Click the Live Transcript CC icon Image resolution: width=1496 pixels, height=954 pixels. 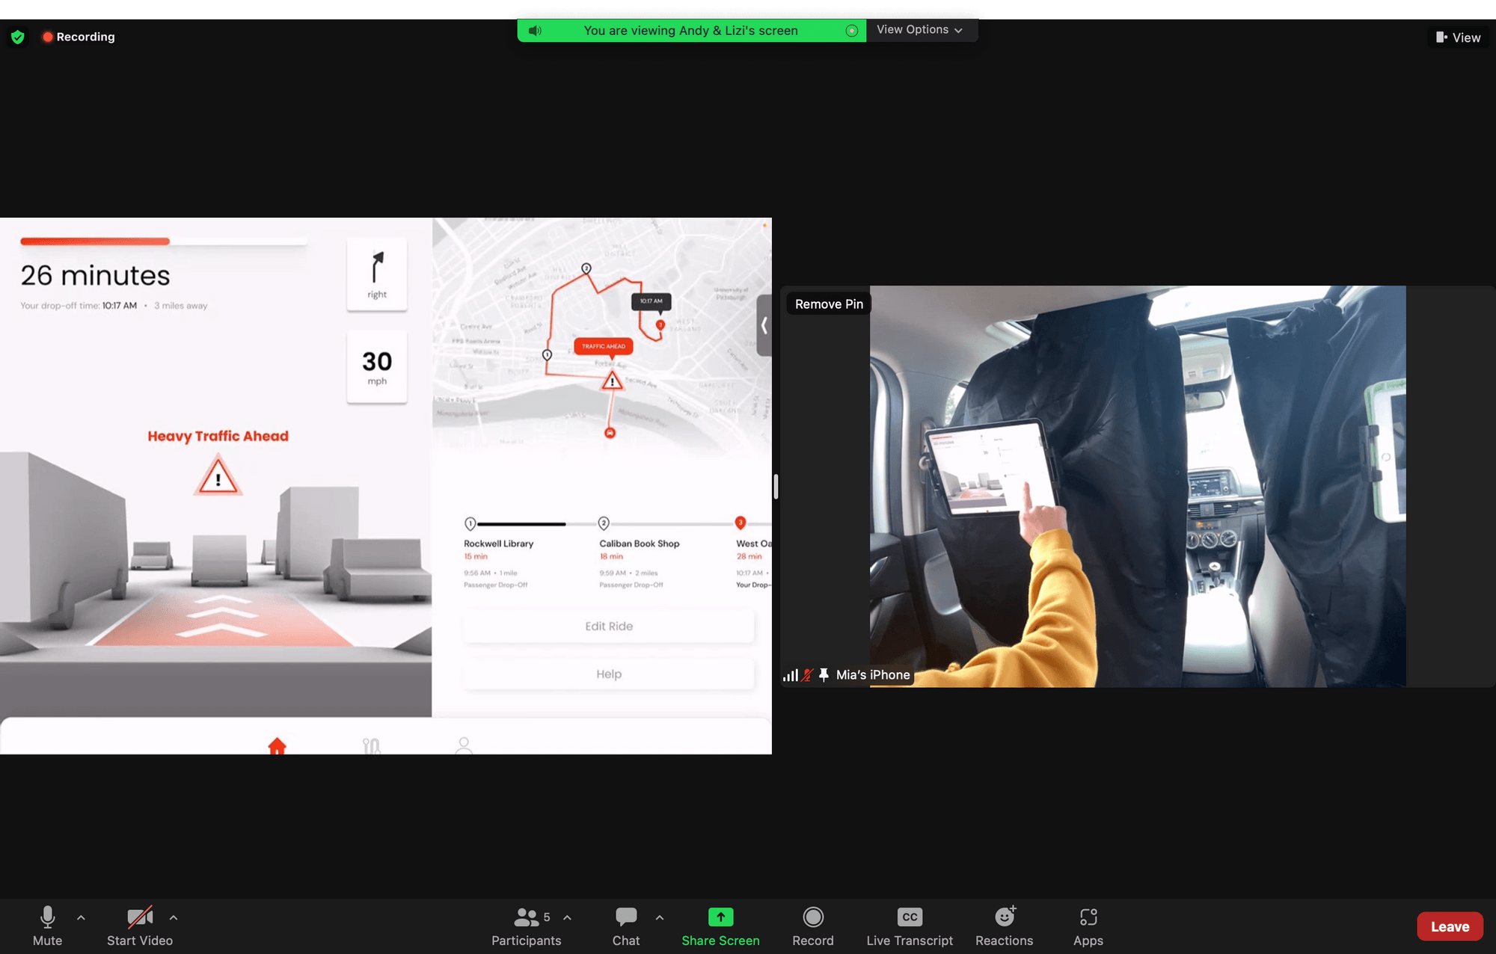tap(909, 917)
